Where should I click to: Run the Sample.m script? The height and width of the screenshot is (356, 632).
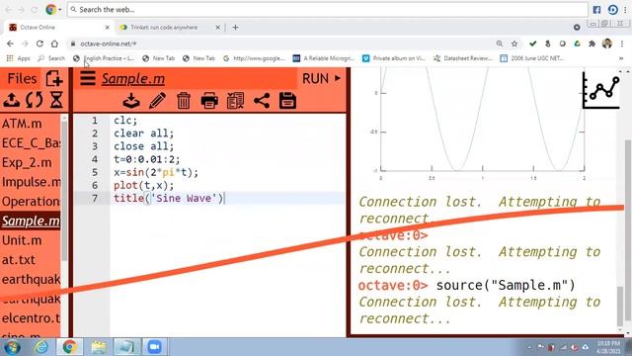coord(321,78)
